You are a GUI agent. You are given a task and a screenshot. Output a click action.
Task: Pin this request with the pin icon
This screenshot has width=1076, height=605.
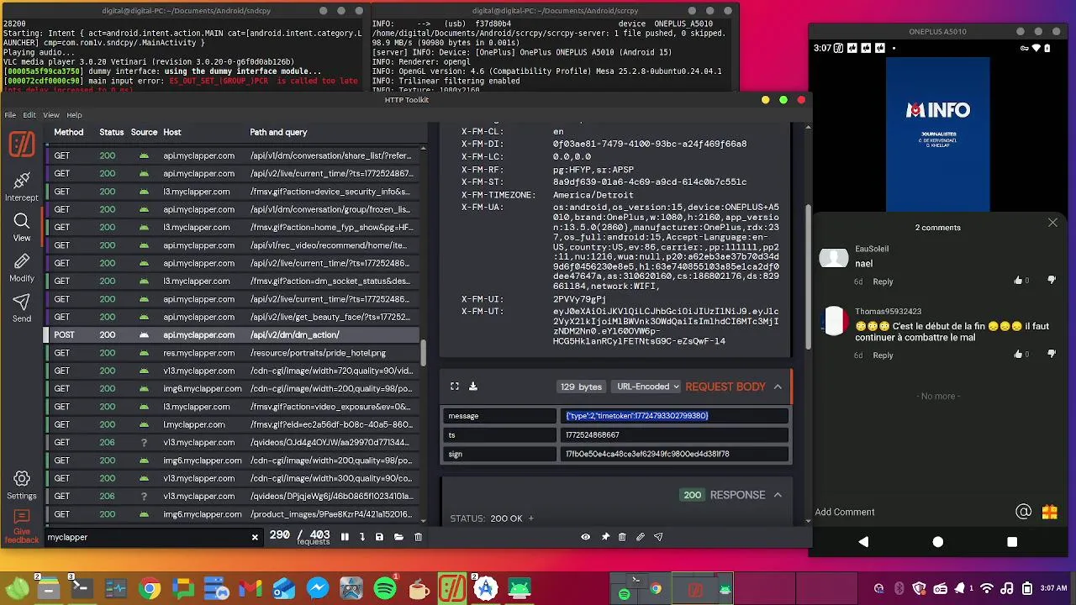(604, 537)
